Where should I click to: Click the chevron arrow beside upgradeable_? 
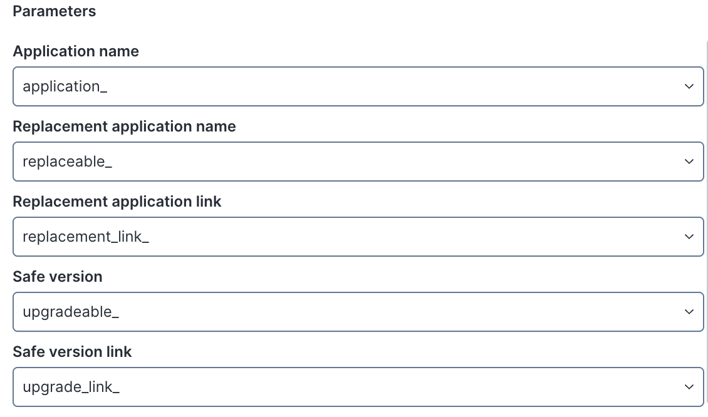click(x=689, y=312)
